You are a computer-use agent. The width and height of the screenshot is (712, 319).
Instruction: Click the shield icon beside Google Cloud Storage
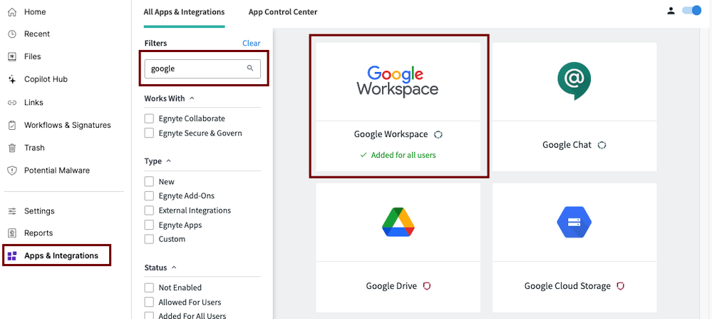(620, 286)
